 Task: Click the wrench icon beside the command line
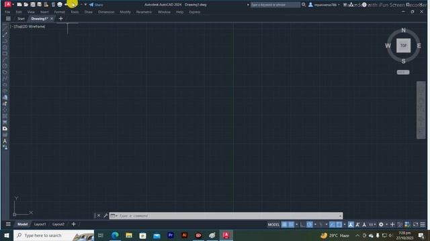(x=105, y=216)
